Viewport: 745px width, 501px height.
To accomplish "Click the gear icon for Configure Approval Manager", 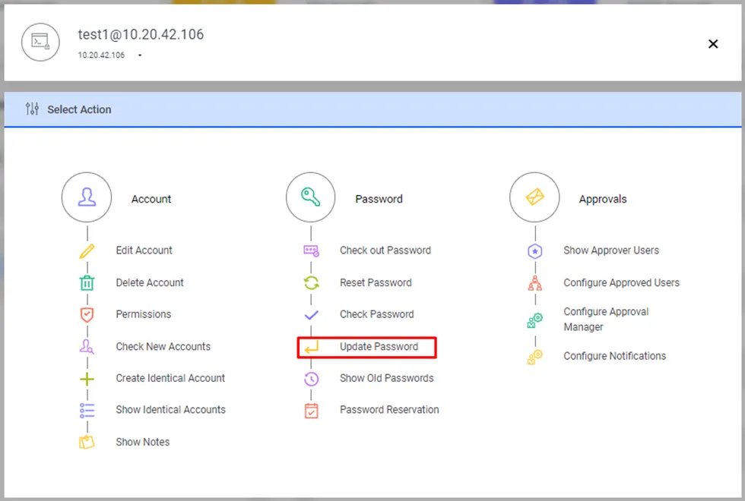I will pos(535,320).
